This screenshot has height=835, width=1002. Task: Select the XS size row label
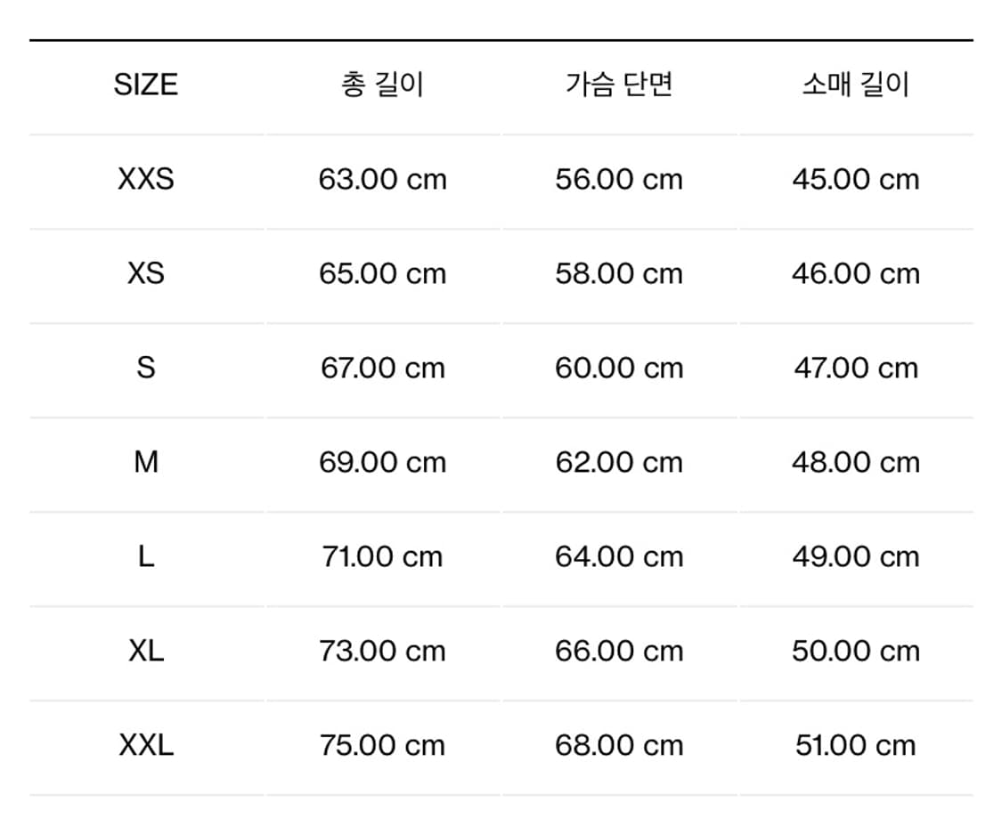146,273
